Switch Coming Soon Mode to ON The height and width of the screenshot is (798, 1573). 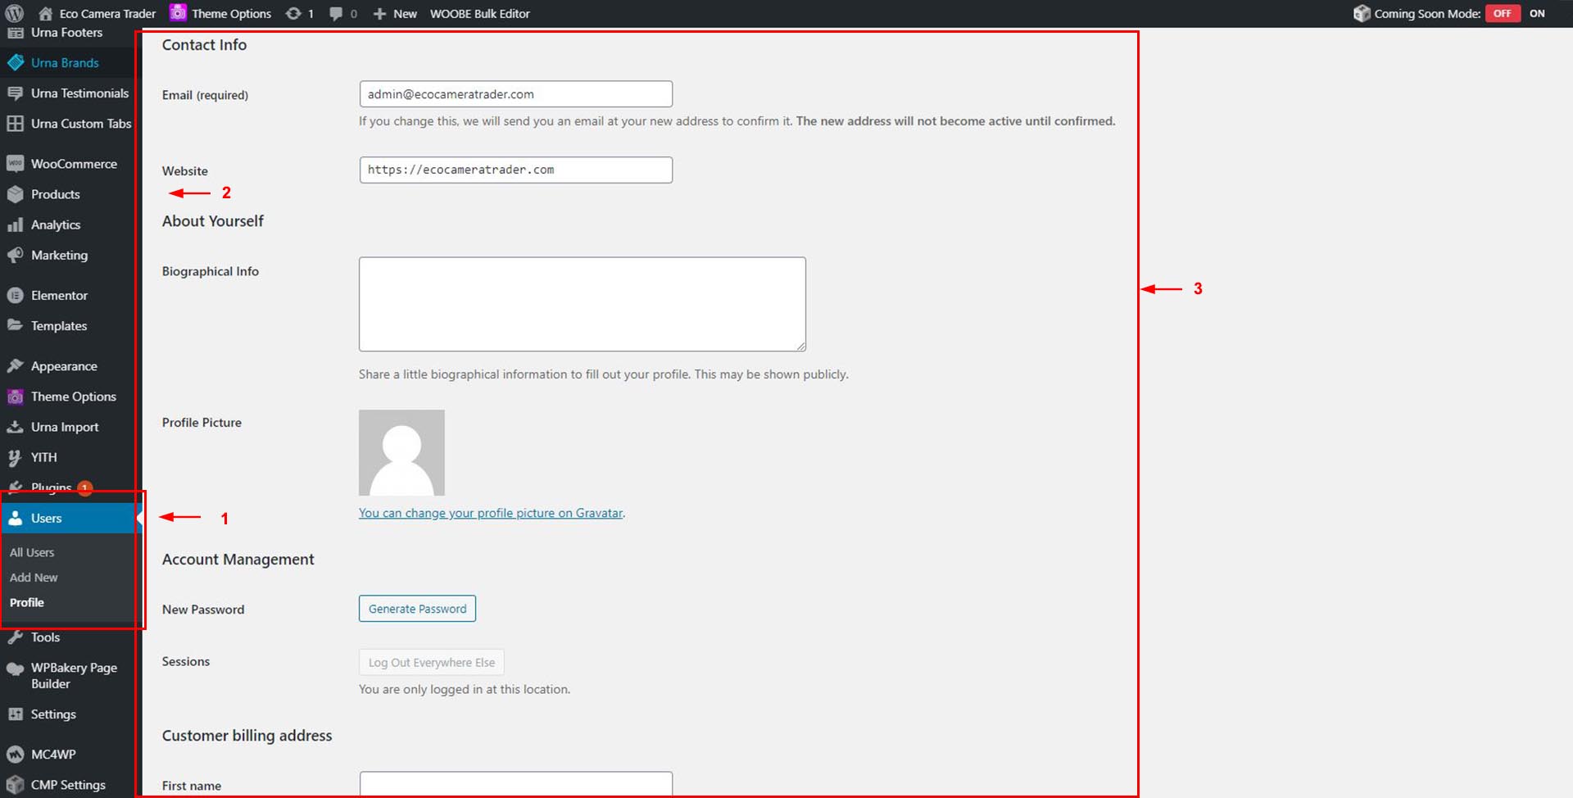point(1536,14)
